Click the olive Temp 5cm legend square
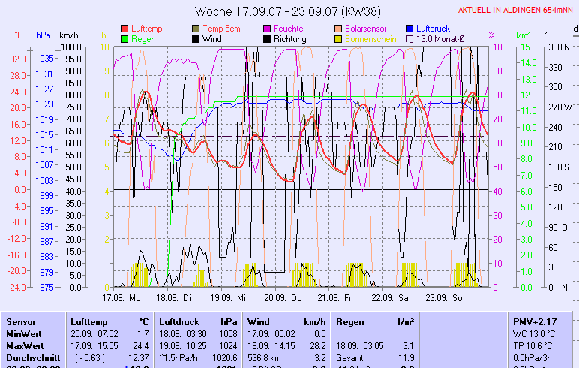Viewport: 579px width, 368px height. pos(196,29)
